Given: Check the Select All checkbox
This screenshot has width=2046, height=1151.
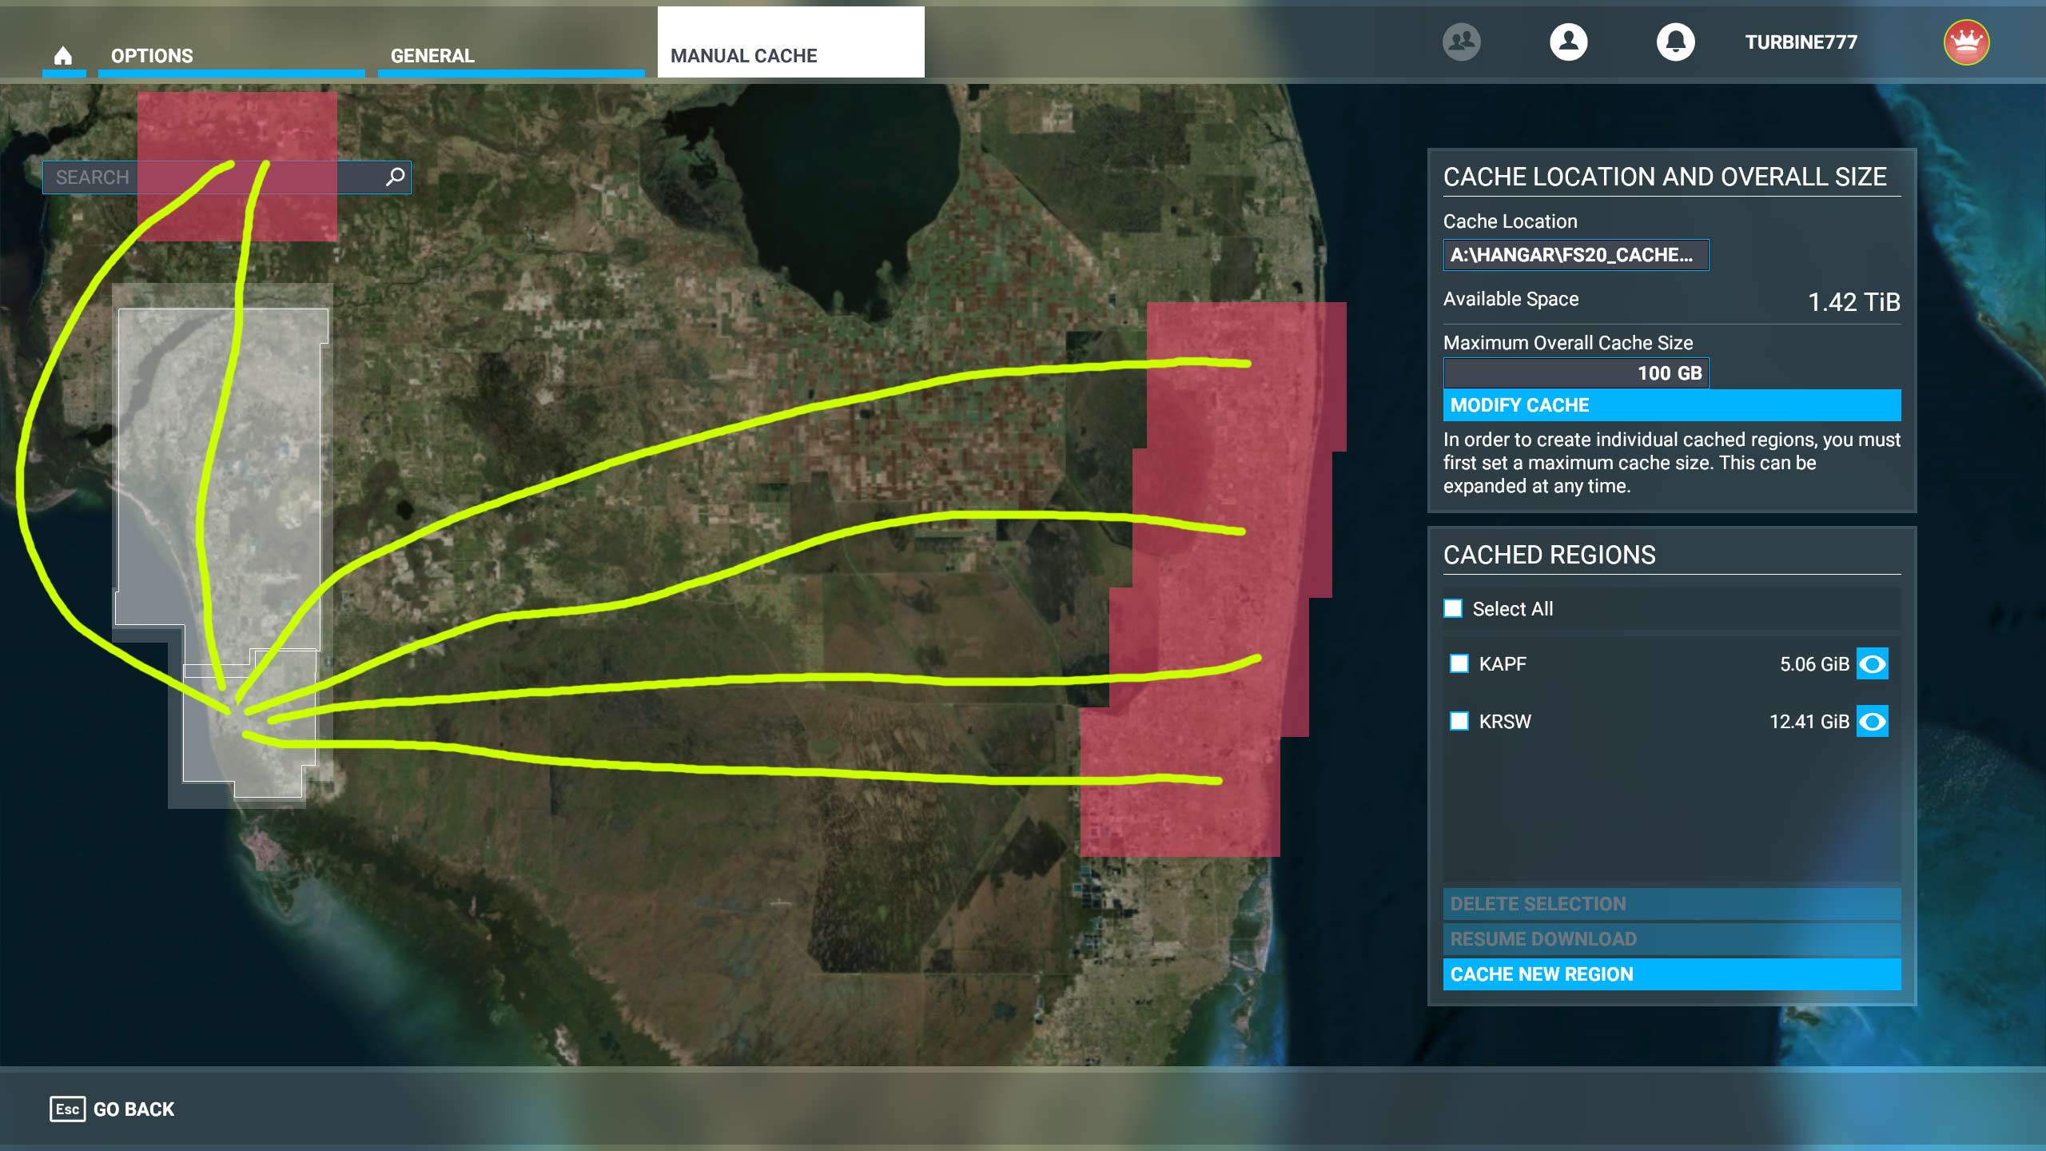Looking at the screenshot, I should (1453, 608).
